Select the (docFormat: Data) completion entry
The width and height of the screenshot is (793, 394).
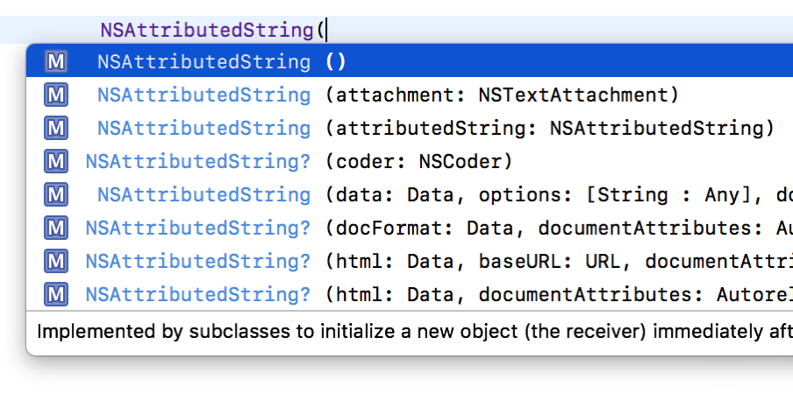pos(410,228)
